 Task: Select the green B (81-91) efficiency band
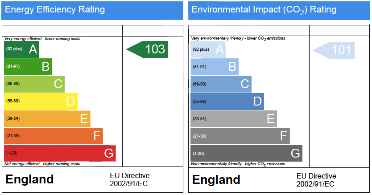click(x=28, y=67)
